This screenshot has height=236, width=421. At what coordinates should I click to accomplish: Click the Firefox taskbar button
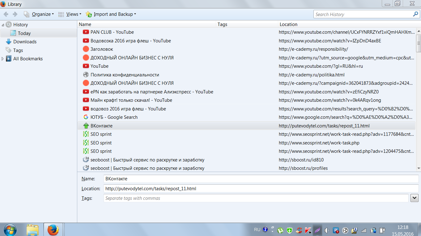pyautogui.click(x=53, y=230)
